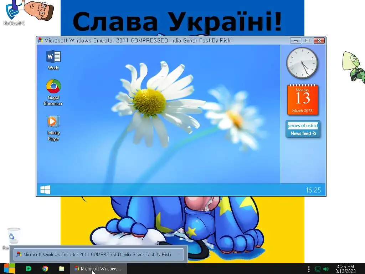The width and height of the screenshot is (365, 274).
Task: Maximize the Windows Emulator window
Action: click(307, 41)
